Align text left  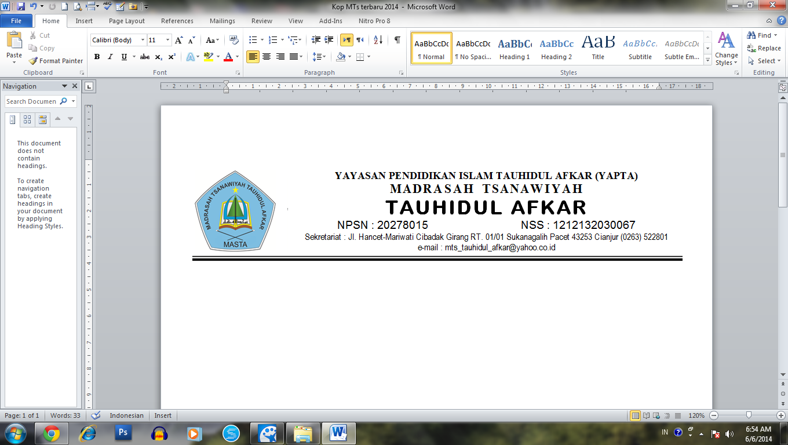[x=253, y=57]
